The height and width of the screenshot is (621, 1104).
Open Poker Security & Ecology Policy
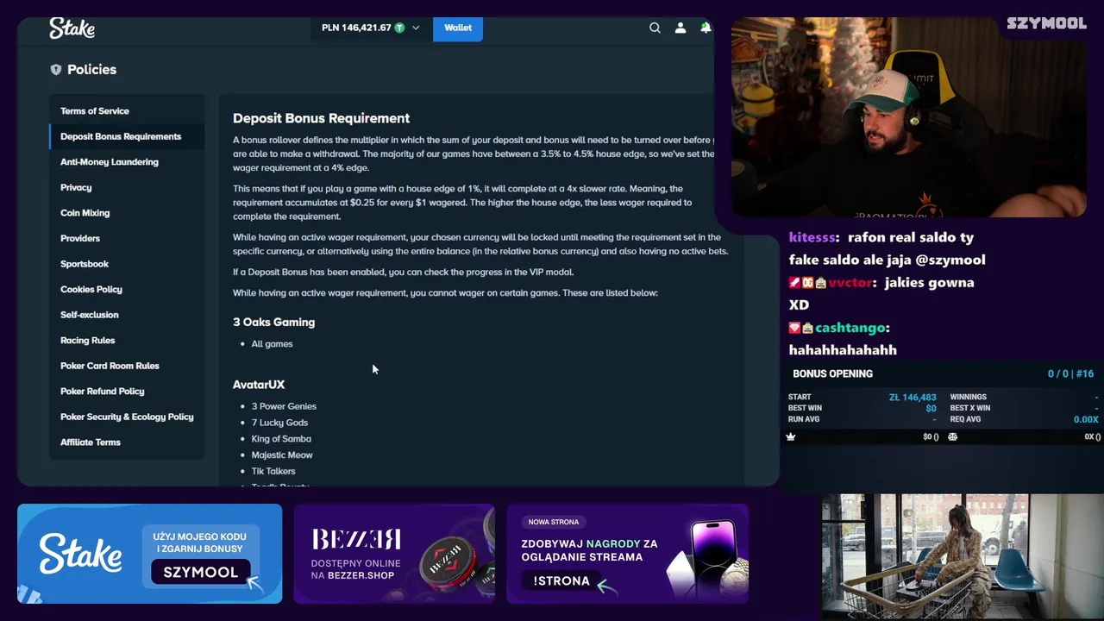point(127,417)
